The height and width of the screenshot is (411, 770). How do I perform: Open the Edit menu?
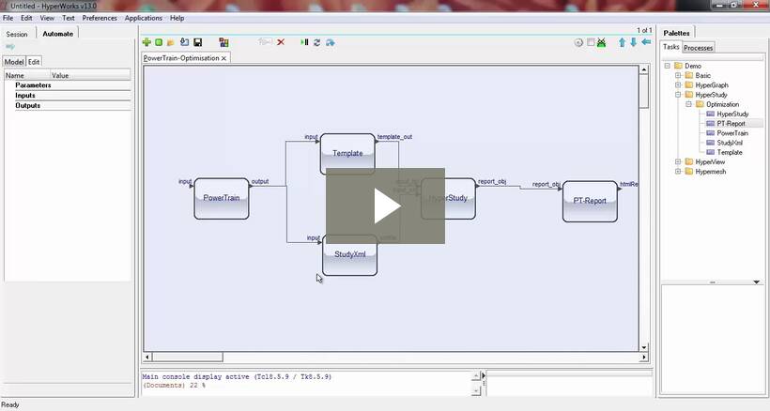[x=26, y=18]
